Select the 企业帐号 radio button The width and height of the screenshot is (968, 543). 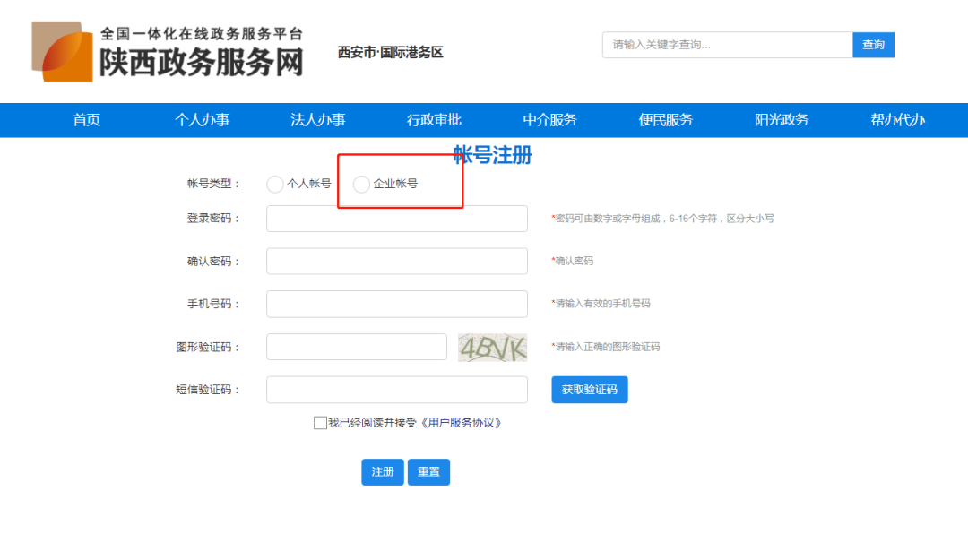[x=361, y=185]
